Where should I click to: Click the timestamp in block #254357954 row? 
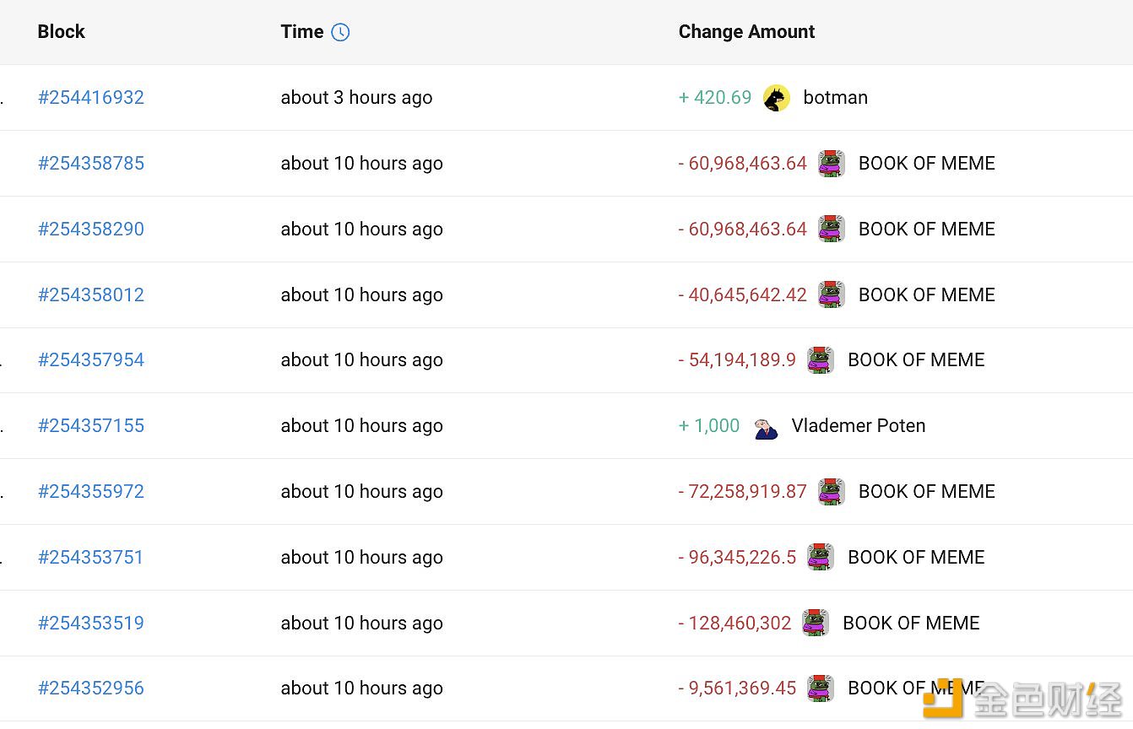362,360
